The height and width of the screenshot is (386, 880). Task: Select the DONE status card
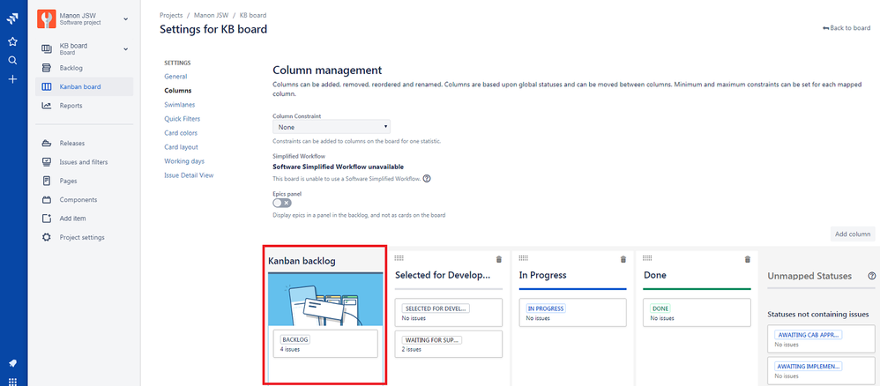[697, 313]
